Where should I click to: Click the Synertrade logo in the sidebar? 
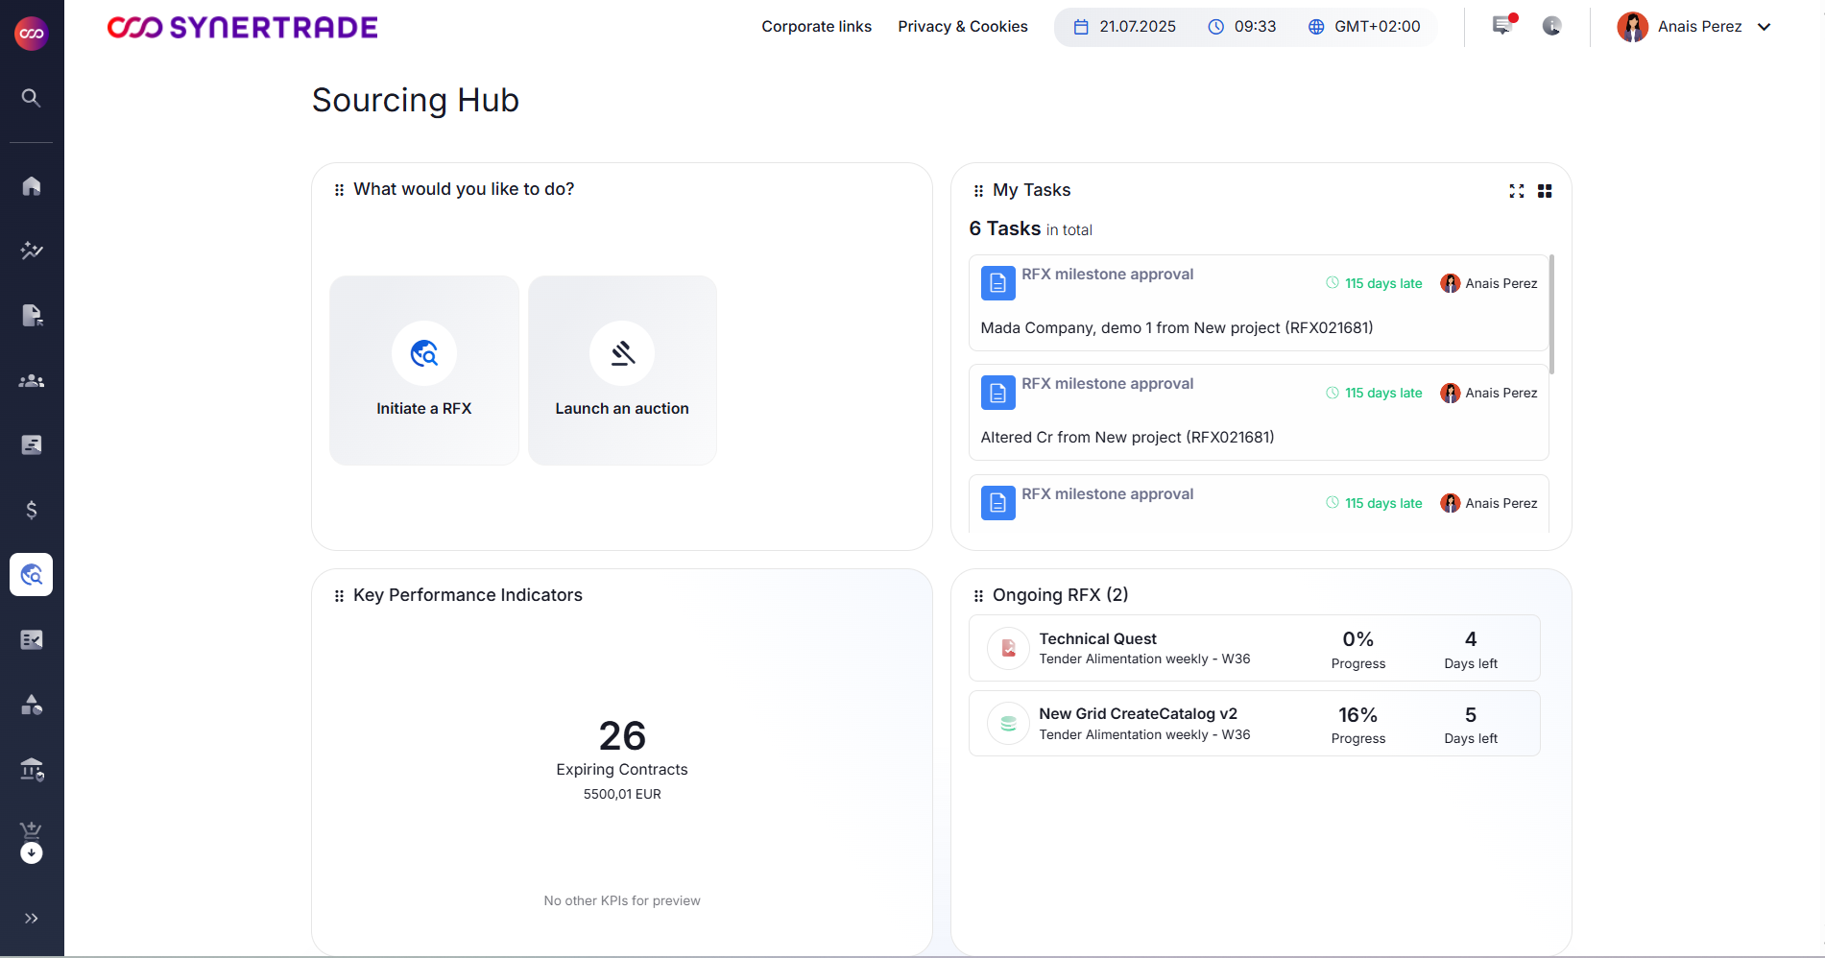32,34
